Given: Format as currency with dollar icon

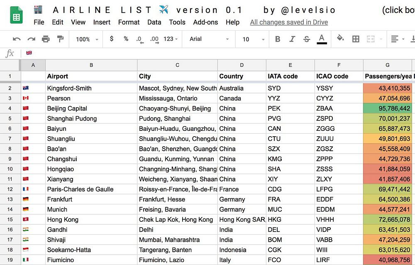Looking at the screenshot, I should point(111,39).
